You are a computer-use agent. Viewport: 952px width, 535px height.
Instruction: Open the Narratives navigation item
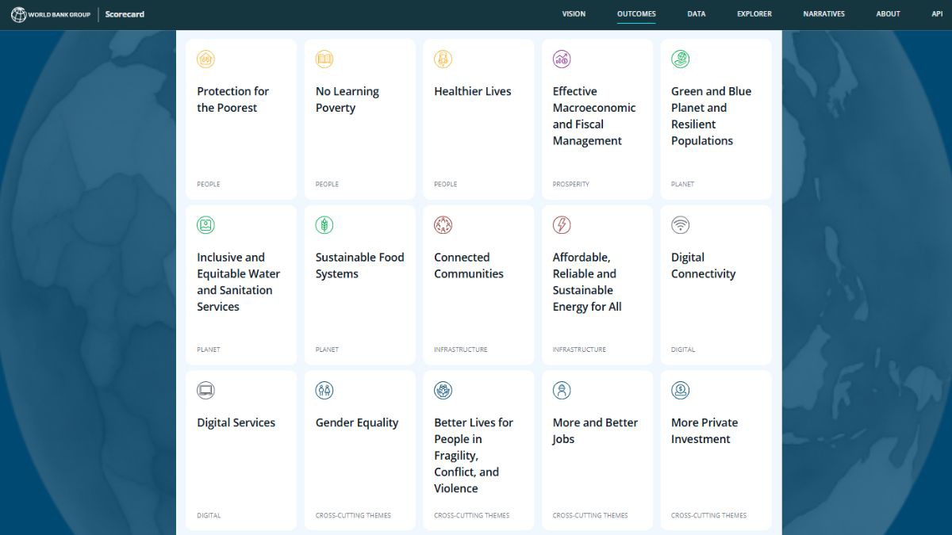[823, 14]
